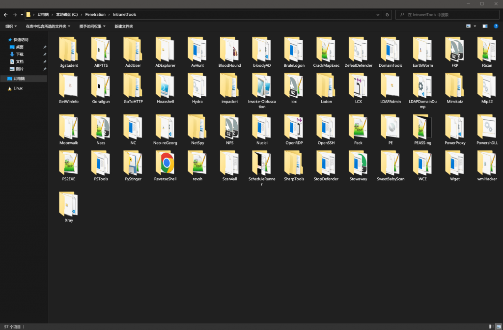Select the Gorailgun folder
503x330 pixels.
tap(101, 88)
